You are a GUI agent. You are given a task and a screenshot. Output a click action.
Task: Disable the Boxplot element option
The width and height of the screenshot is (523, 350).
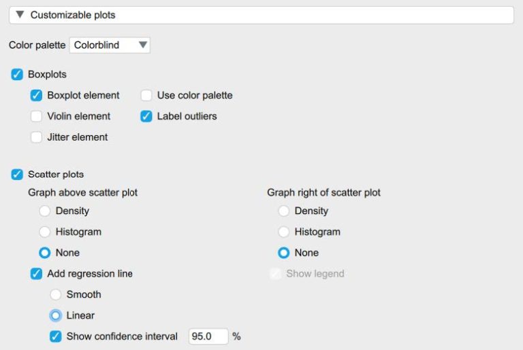(36, 95)
